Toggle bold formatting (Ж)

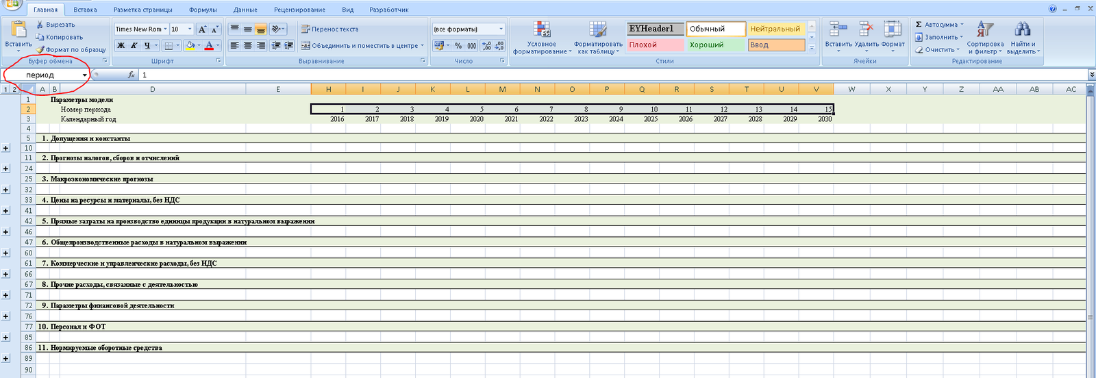pyautogui.click(x=121, y=46)
